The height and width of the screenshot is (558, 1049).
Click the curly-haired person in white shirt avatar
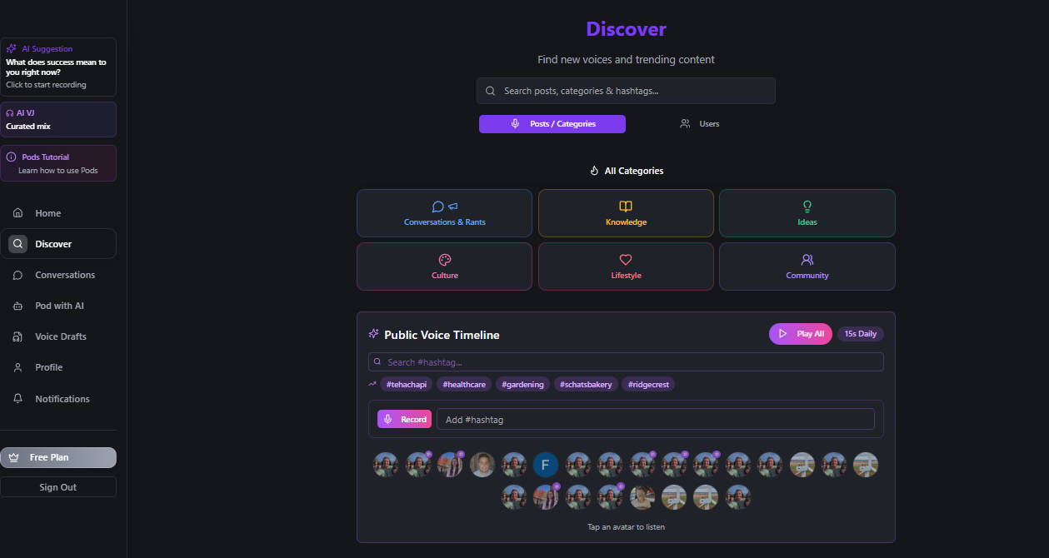[x=642, y=497]
